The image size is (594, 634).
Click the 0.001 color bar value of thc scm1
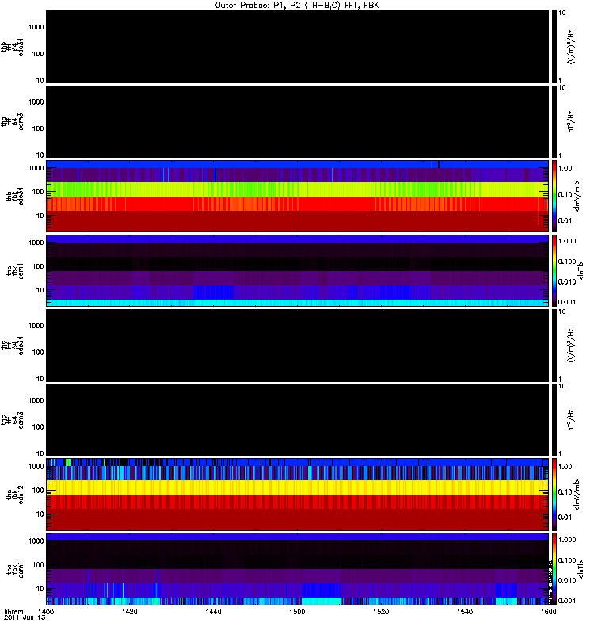coord(567,601)
